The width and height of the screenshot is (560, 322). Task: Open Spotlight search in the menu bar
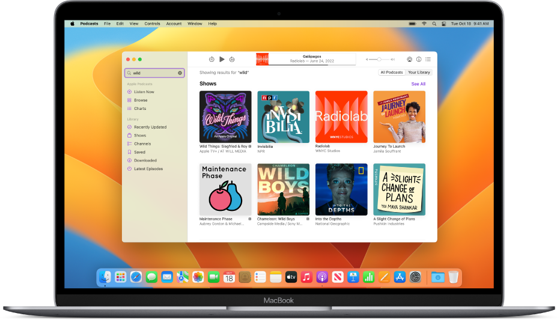click(434, 23)
